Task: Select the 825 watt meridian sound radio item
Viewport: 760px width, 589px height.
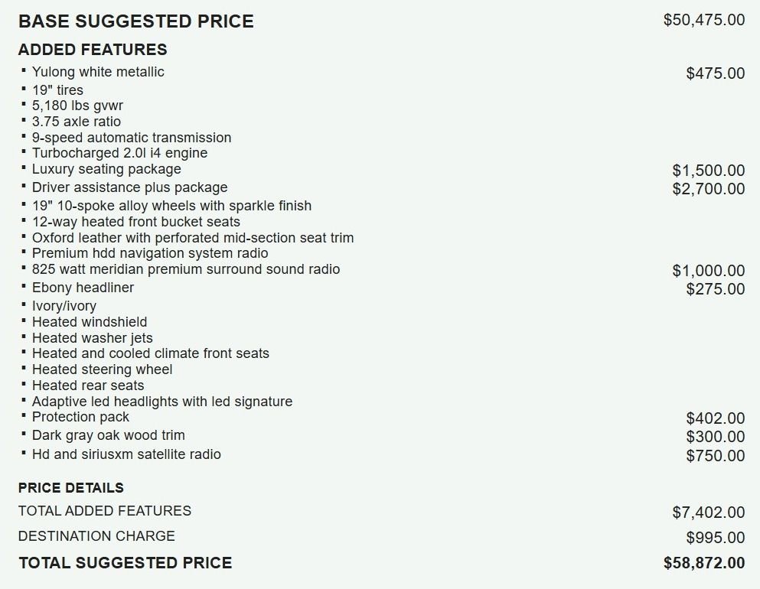Action: point(186,269)
